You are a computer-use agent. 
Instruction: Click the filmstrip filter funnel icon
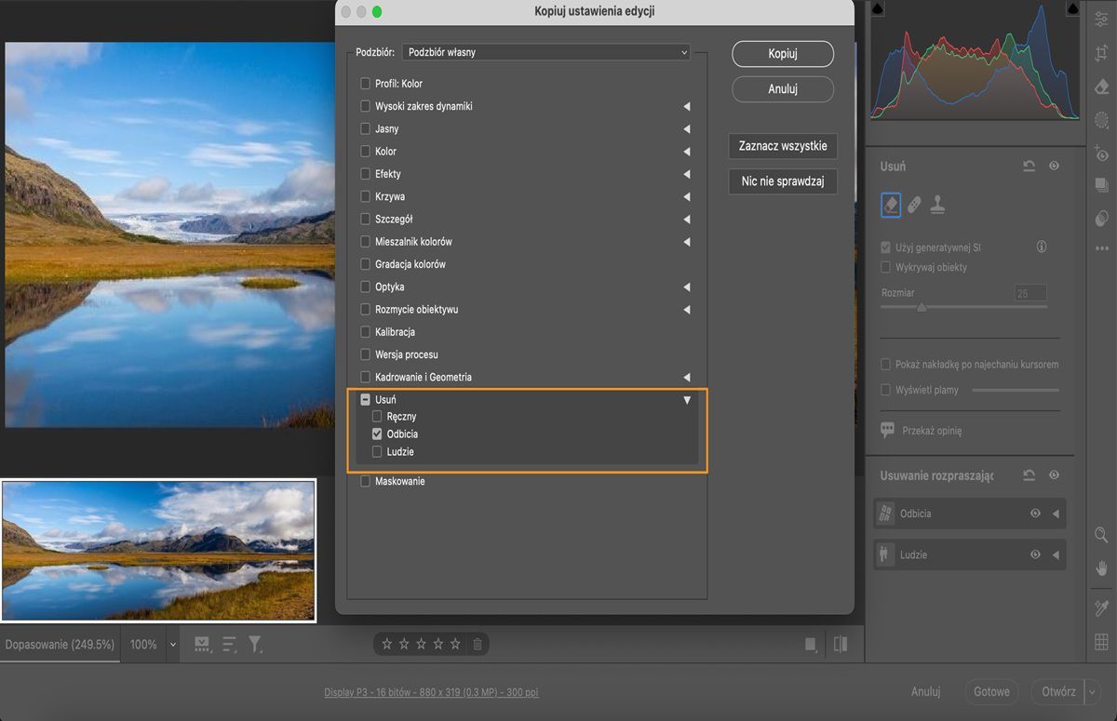click(255, 644)
